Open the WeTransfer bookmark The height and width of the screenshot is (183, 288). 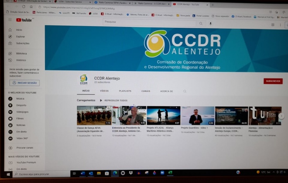(79, 13)
